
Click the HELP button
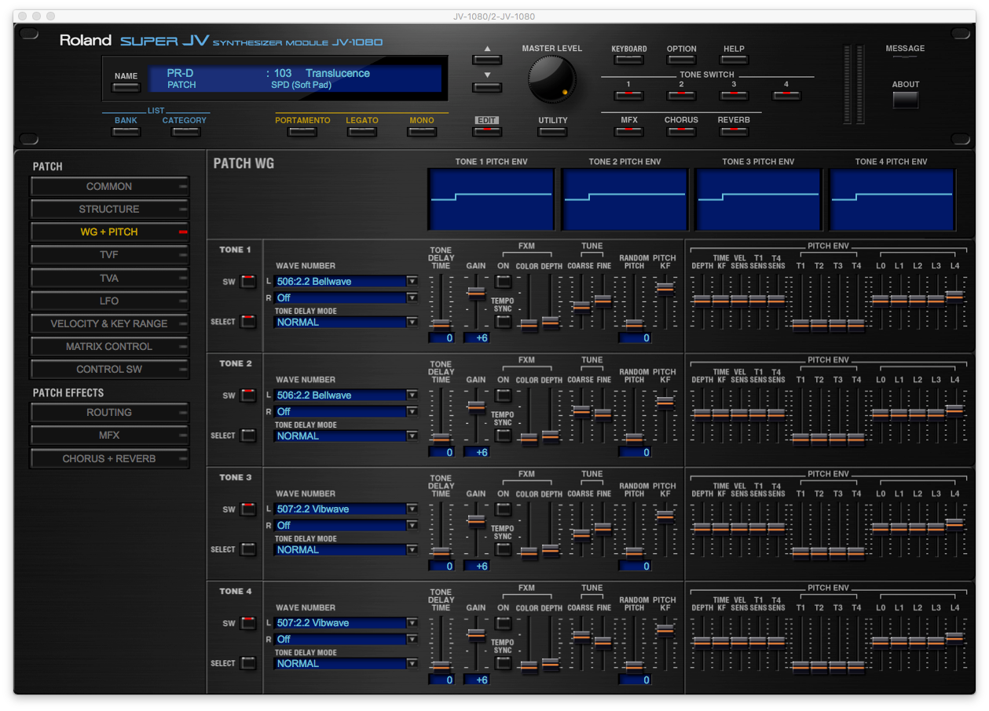click(734, 60)
